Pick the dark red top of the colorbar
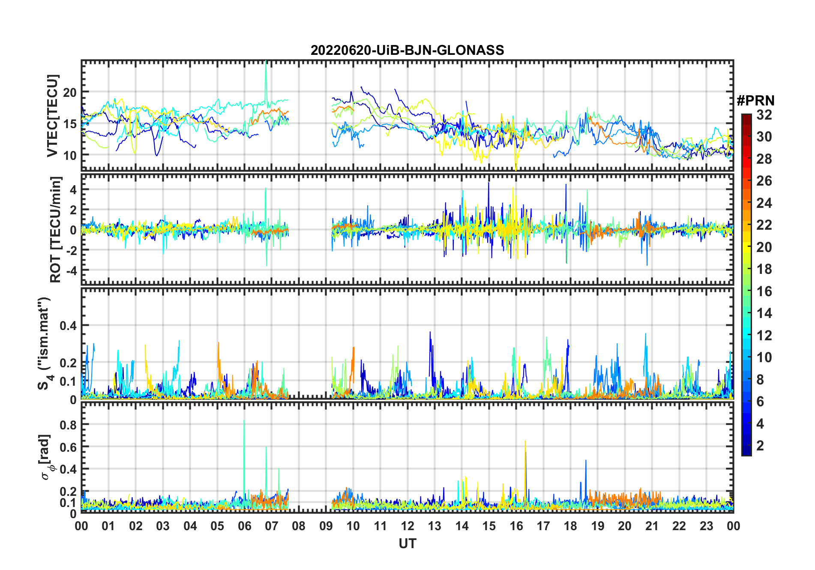 (x=746, y=117)
